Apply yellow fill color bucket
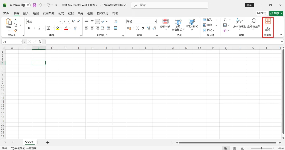 [x=58, y=28]
